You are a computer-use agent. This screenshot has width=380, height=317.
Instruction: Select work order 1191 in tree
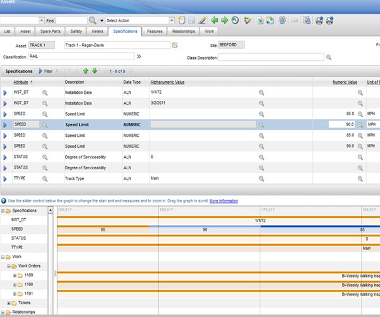(x=28, y=294)
